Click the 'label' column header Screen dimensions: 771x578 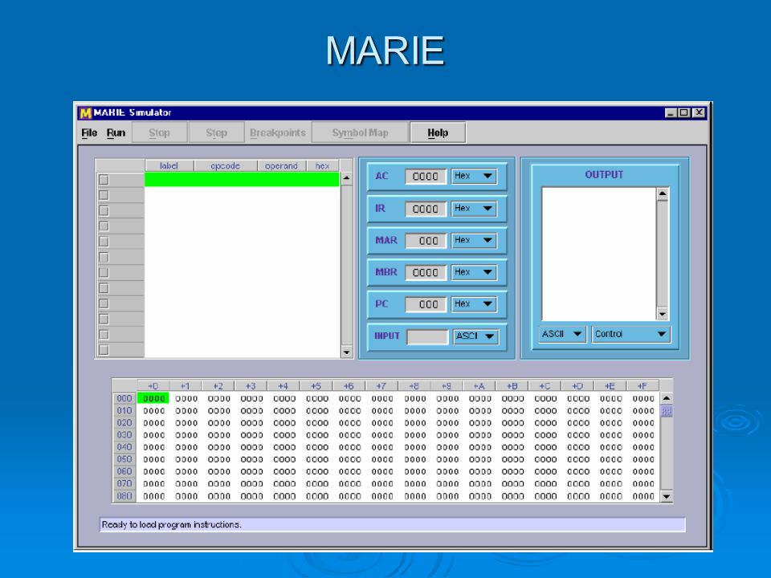[x=169, y=165]
